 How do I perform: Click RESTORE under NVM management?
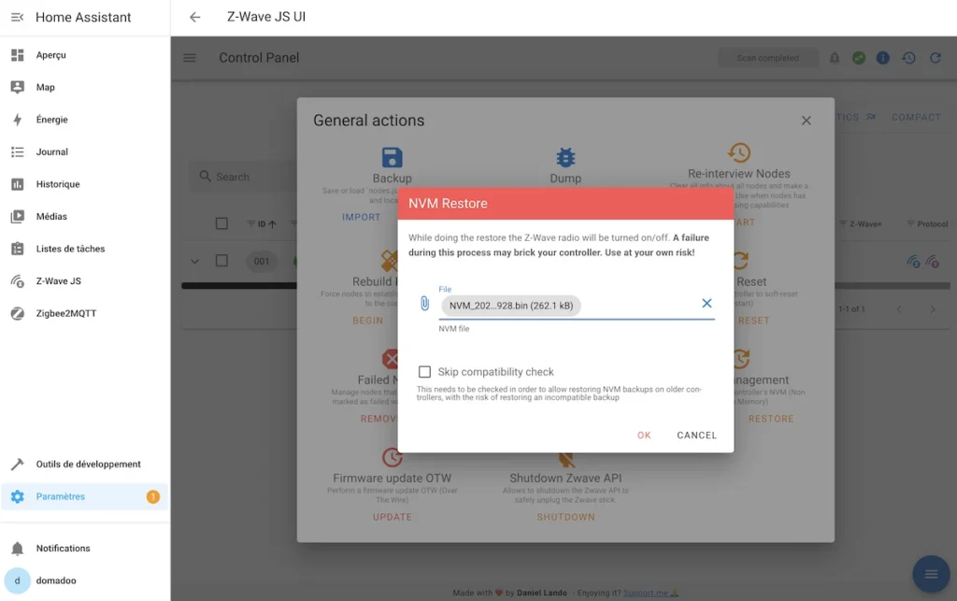[x=771, y=419]
